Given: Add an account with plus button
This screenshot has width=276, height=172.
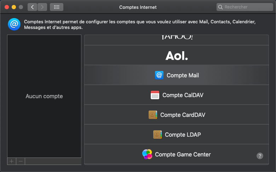Looking at the screenshot, I should pos(12,161).
